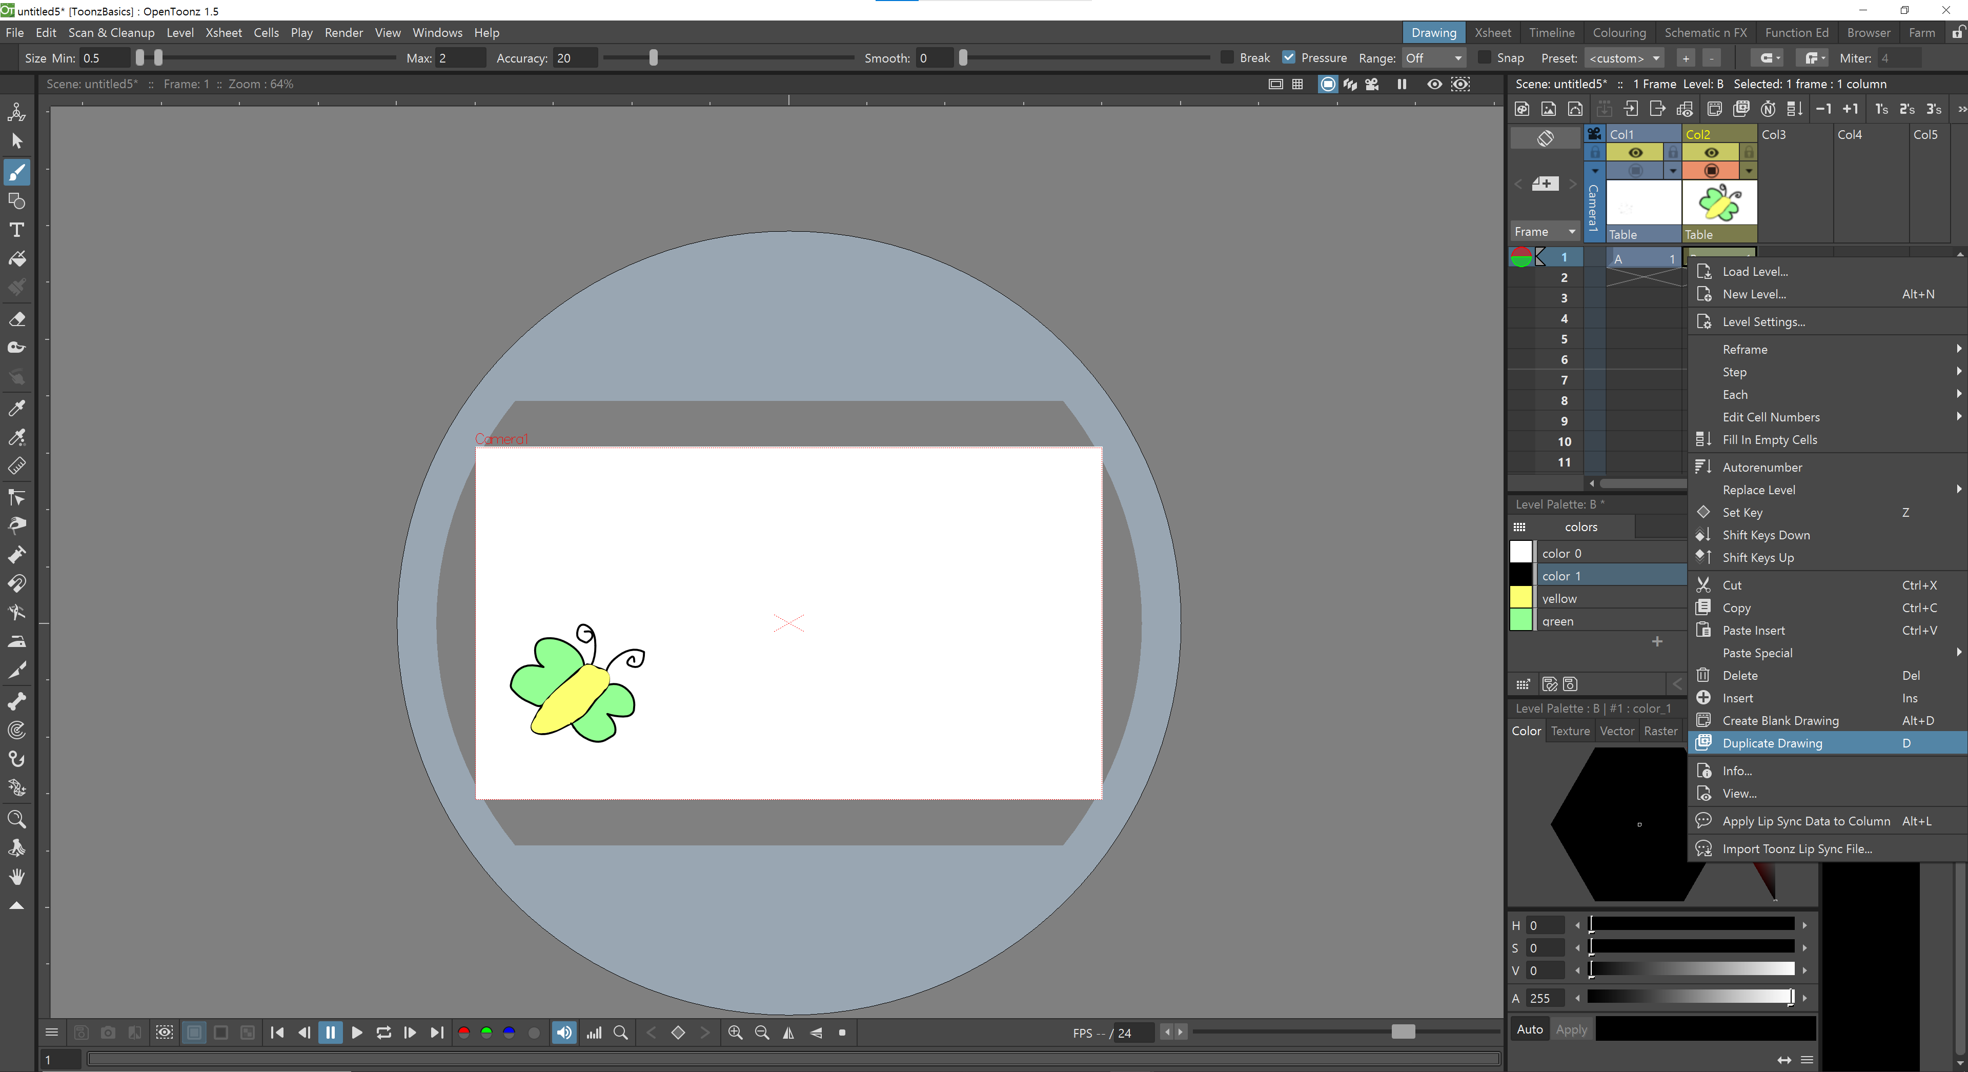Click Zoom Out icon in viewer bar
Image resolution: width=1968 pixels, height=1072 pixels.
pos(762,1033)
